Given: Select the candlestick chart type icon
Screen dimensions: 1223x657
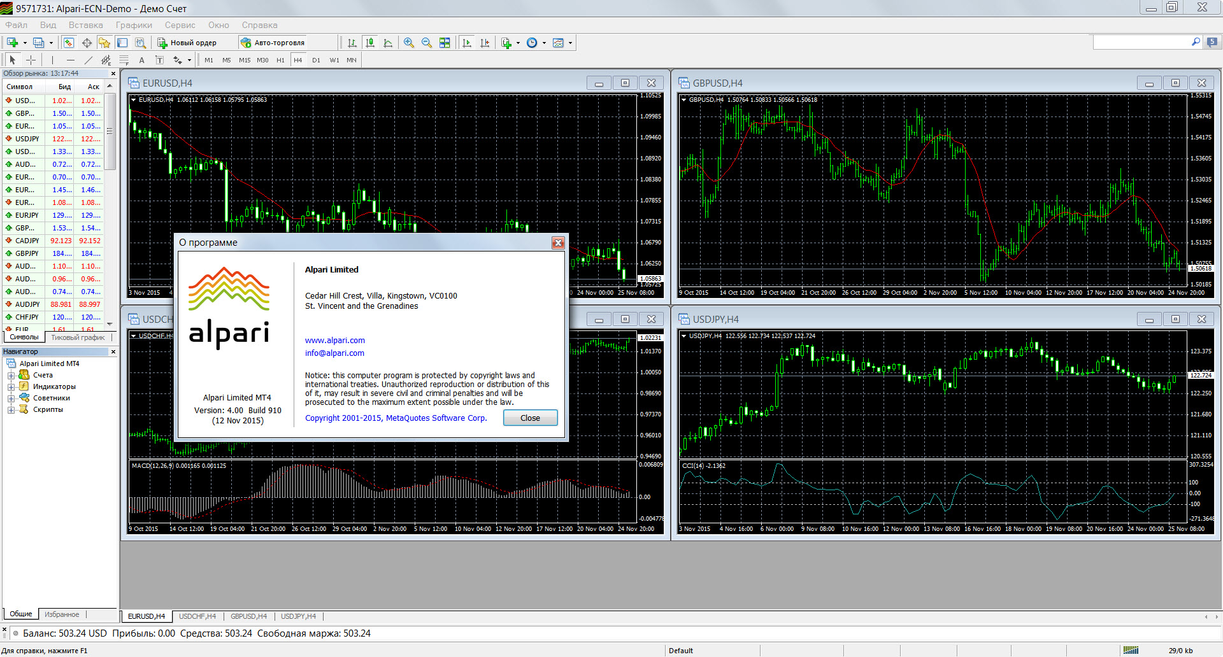Looking at the screenshot, I should click(370, 43).
